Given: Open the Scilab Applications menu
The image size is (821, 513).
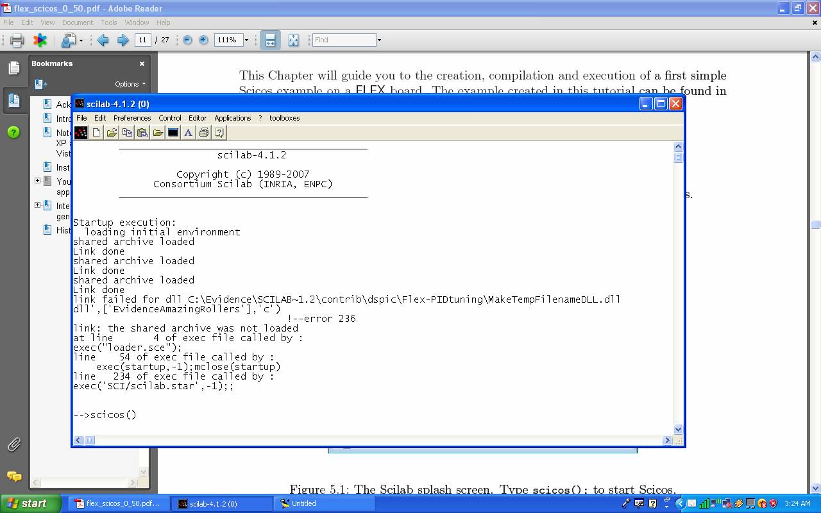Looking at the screenshot, I should coord(233,118).
